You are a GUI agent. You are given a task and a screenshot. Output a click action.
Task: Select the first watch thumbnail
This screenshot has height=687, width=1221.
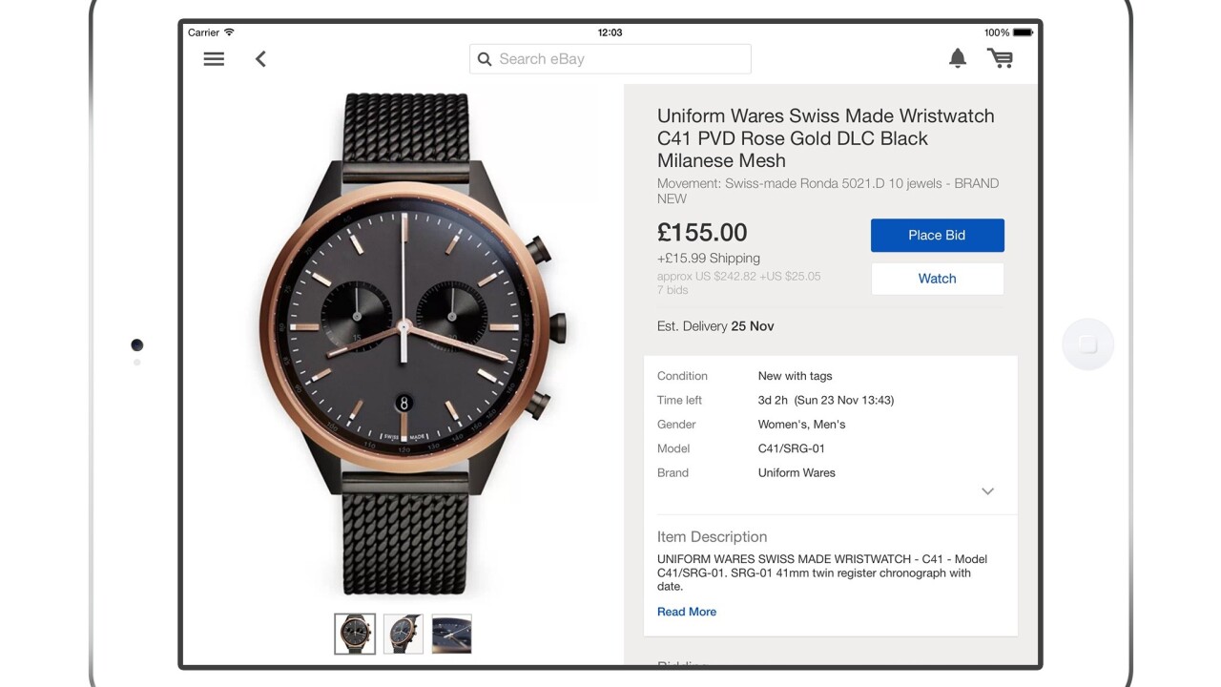click(x=355, y=634)
